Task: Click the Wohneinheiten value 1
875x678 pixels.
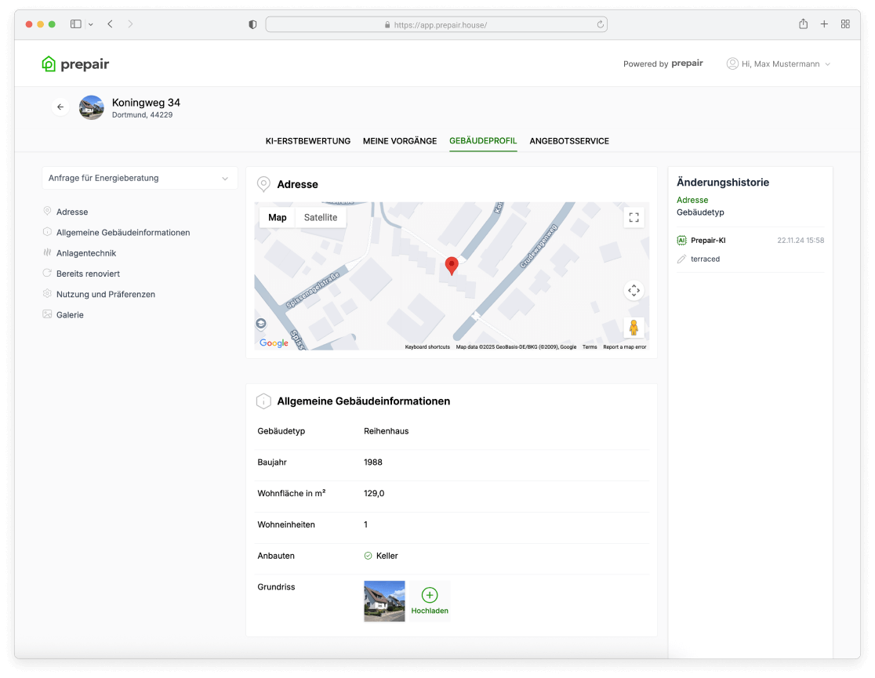Action: tap(365, 525)
